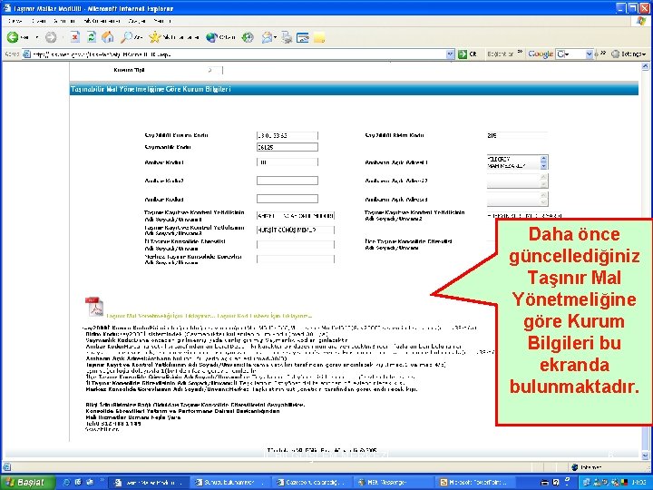Viewport: 653px width, 490px height.
Task: Click the Saymanlık Kodu input field
Action: click(287, 147)
